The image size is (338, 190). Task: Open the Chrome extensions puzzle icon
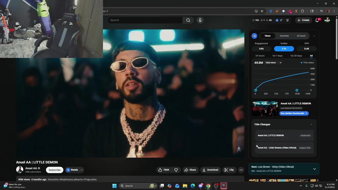click(x=303, y=11)
